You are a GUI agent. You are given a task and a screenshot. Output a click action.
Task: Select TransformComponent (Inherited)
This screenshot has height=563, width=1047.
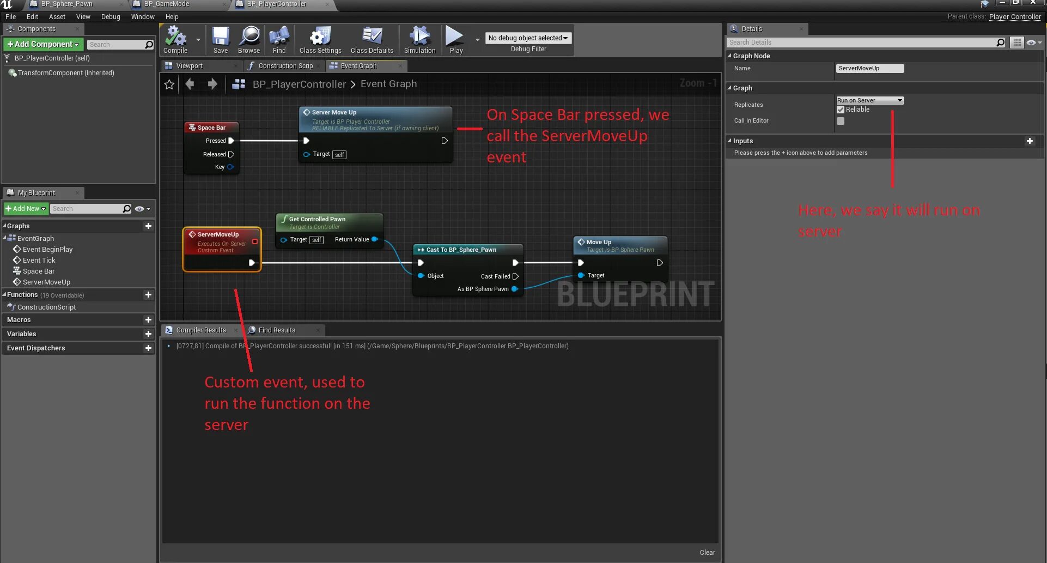click(x=65, y=73)
